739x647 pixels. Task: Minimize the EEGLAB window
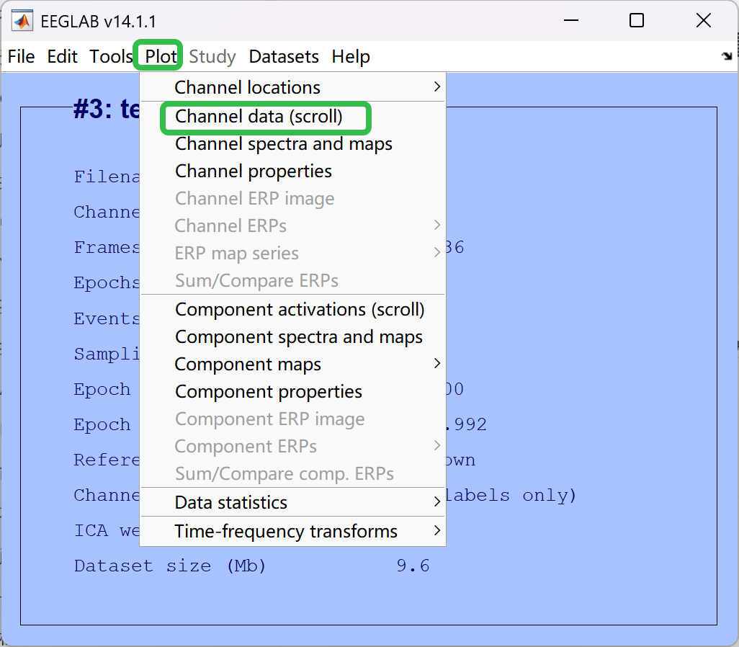point(570,21)
